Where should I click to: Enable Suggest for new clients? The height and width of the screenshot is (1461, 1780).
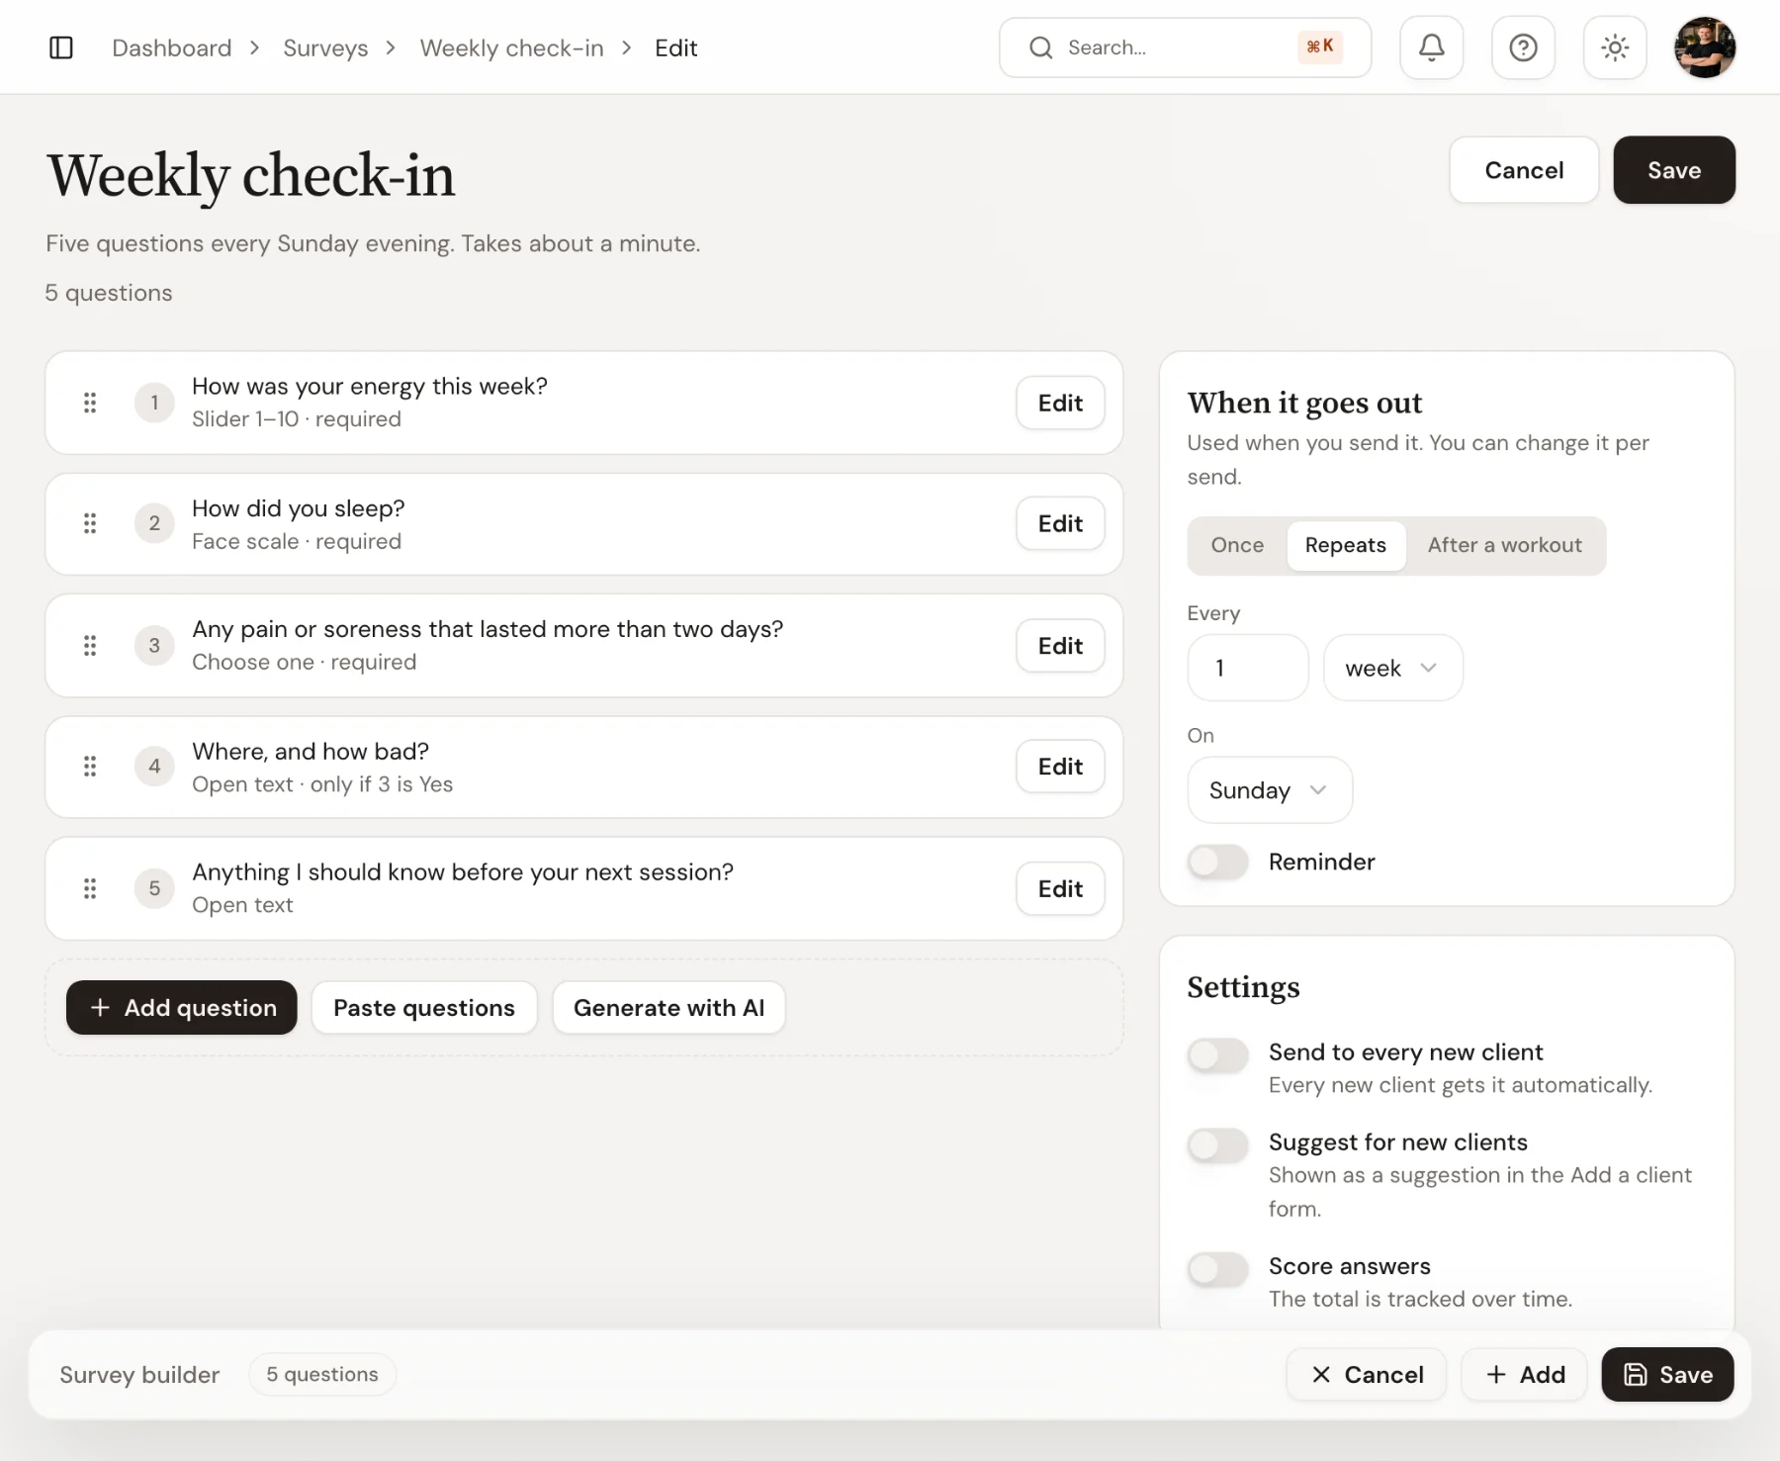[1218, 1145]
